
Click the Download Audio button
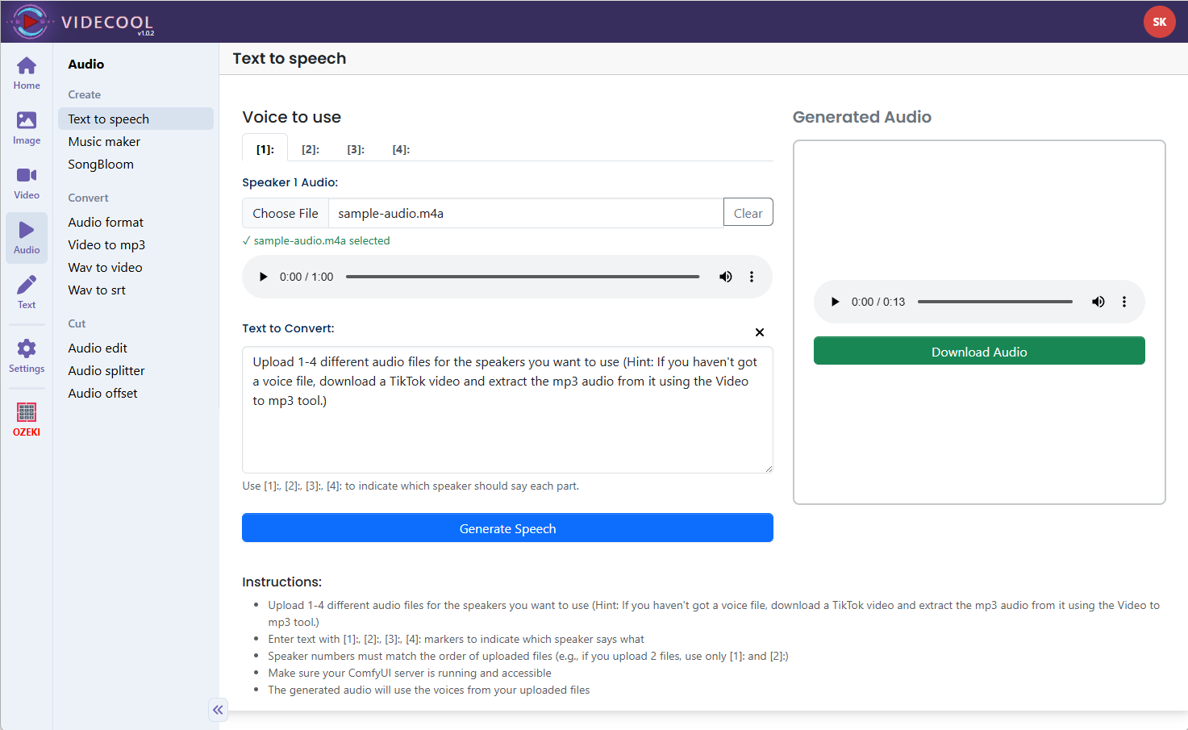979,351
